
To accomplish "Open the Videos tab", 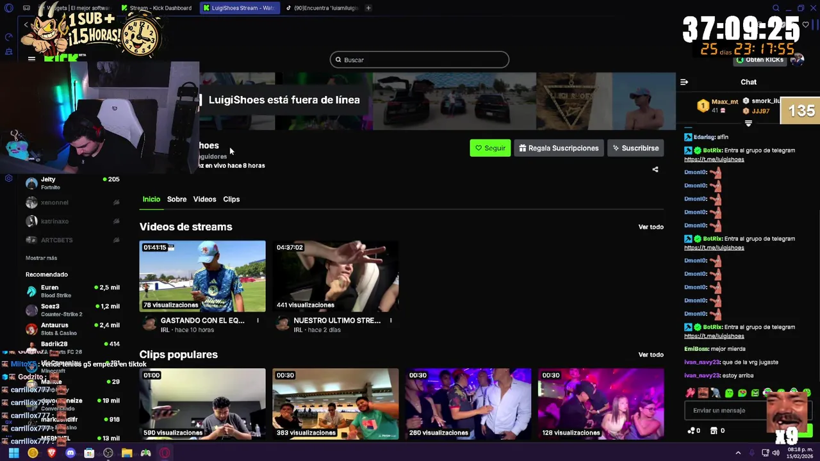I will [204, 199].
